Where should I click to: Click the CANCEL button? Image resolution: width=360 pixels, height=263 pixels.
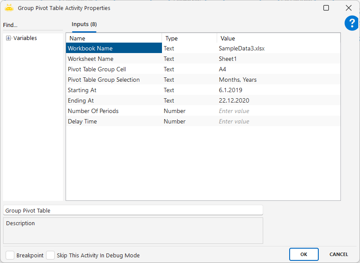point(339,254)
